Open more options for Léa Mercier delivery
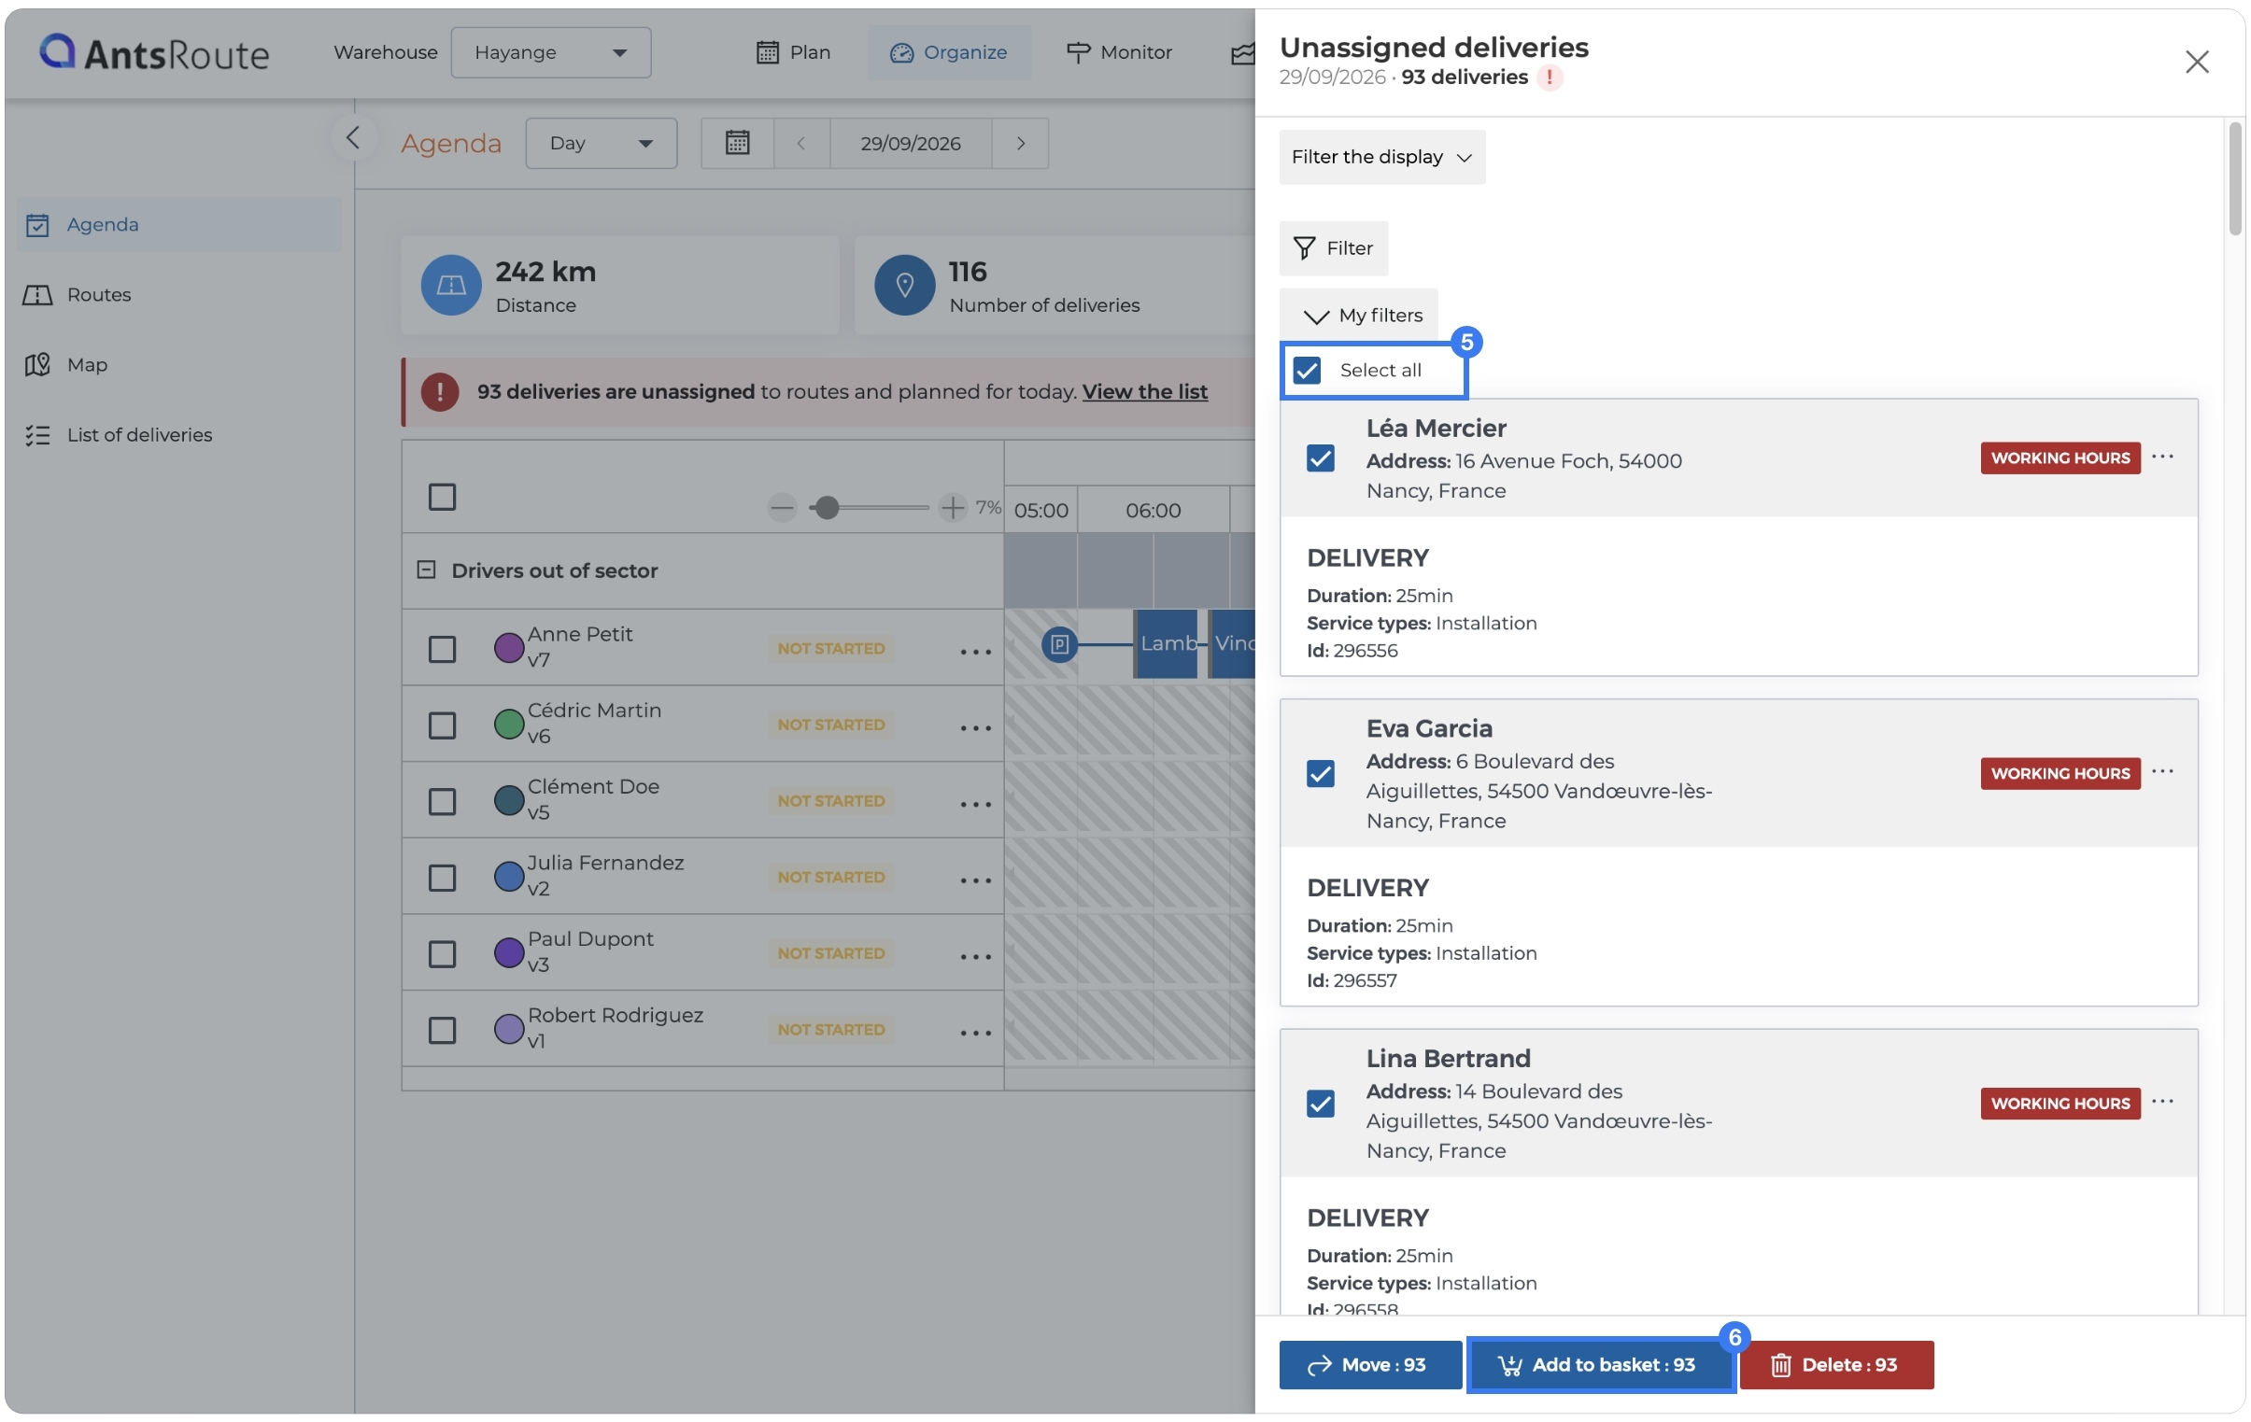This screenshot has width=2251, height=1422. pos(2161,457)
